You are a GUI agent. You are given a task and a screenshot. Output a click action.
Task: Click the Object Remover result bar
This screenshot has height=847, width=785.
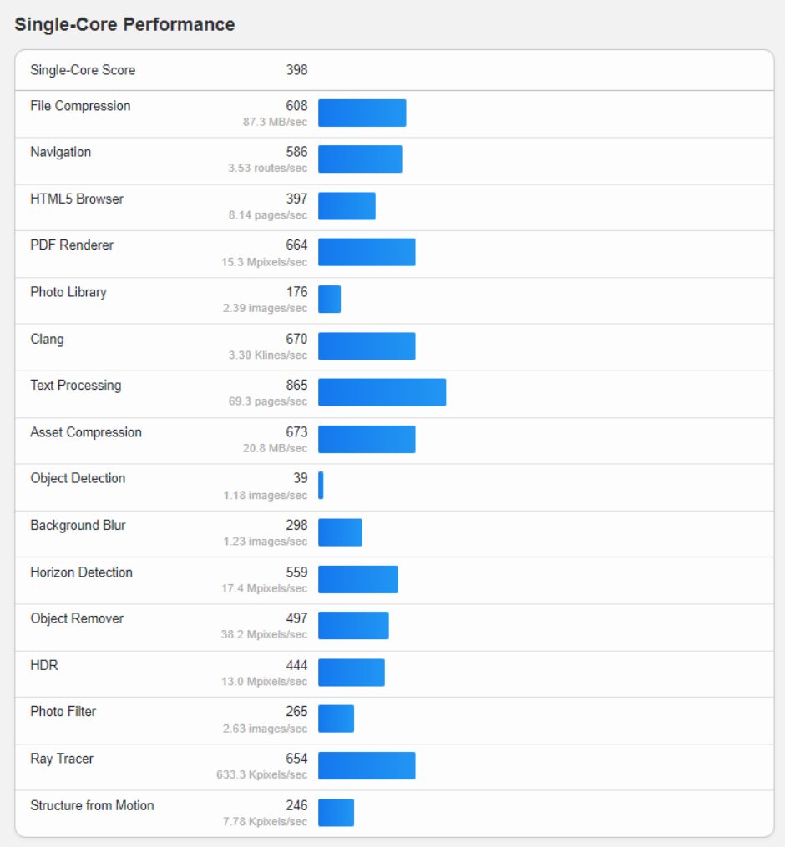353,626
